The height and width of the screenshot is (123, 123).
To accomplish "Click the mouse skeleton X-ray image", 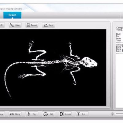I will (x=53, y=67).
